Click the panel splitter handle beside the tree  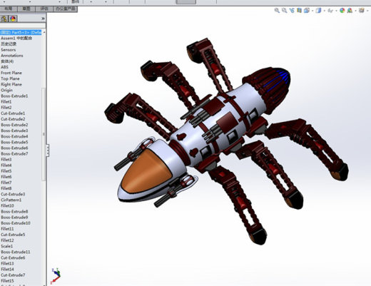[48, 150]
